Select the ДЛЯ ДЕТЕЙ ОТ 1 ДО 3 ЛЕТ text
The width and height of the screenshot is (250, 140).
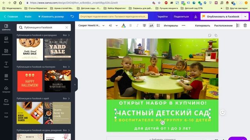(x=162, y=128)
